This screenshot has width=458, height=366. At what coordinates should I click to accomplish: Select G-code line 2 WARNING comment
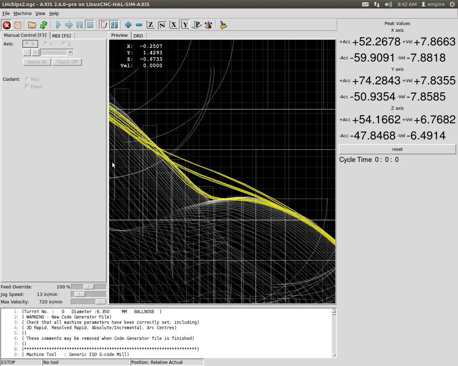click(67, 317)
